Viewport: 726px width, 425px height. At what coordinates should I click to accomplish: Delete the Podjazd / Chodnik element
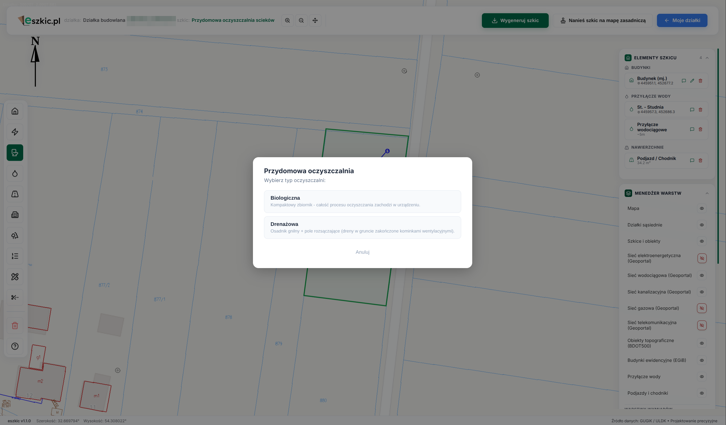coord(700,161)
